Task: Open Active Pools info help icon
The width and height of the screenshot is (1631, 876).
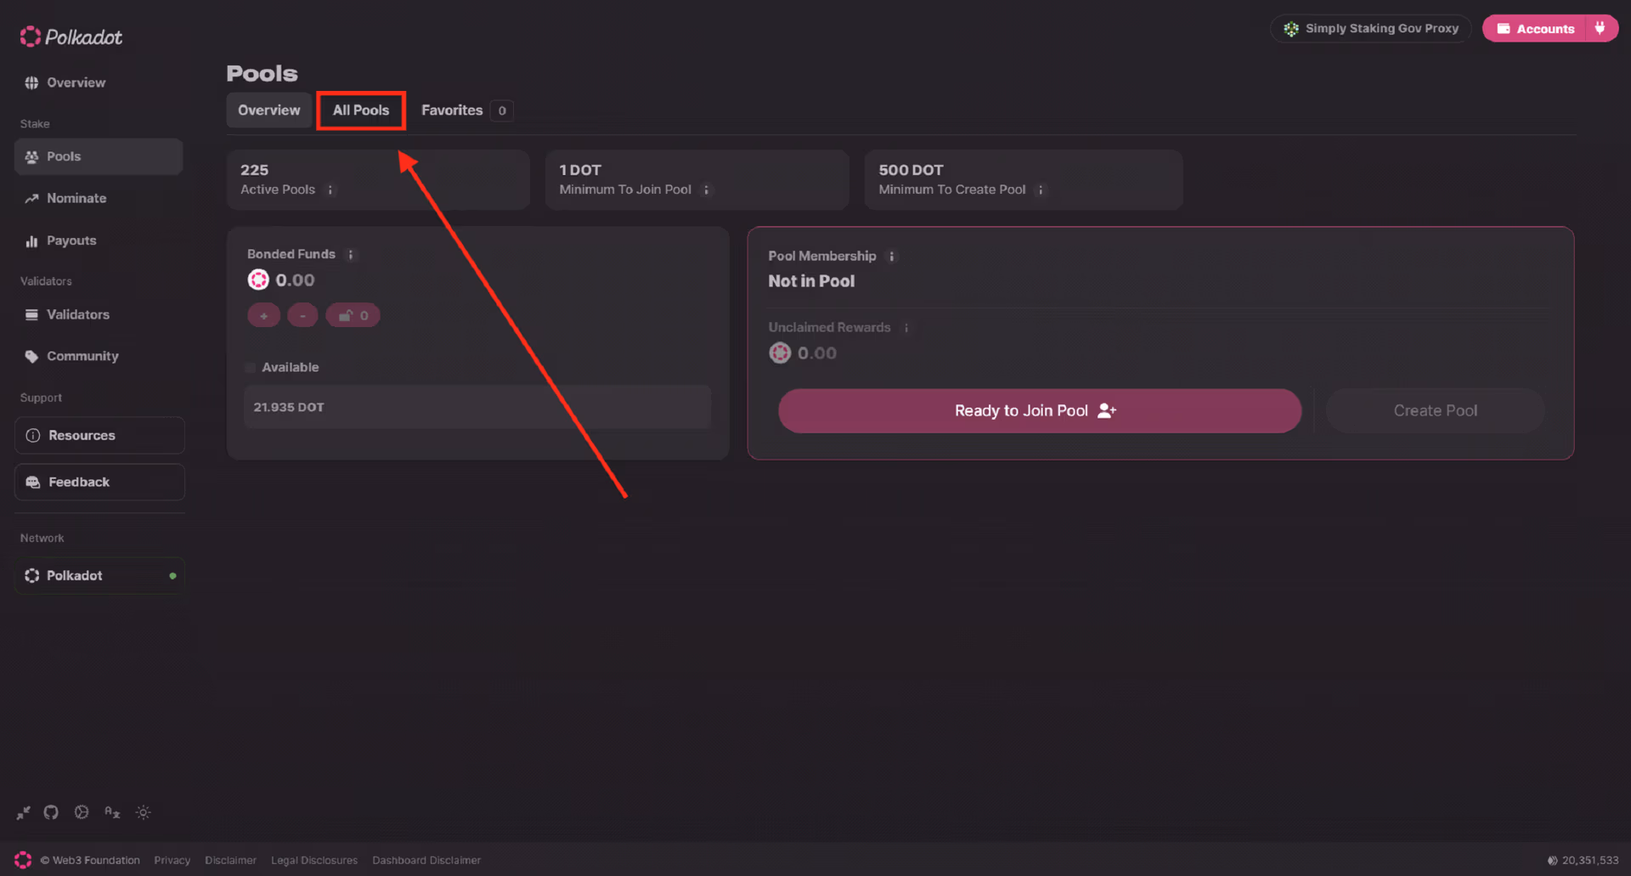Action: point(330,190)
